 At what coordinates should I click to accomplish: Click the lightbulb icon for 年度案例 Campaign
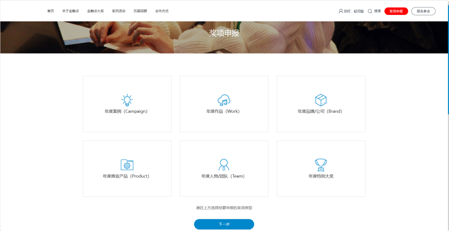[127, 100]
